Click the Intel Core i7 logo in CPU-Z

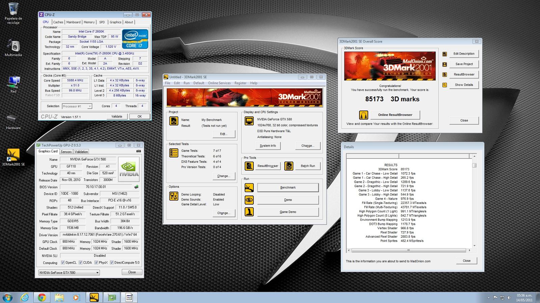click(135, 39)
